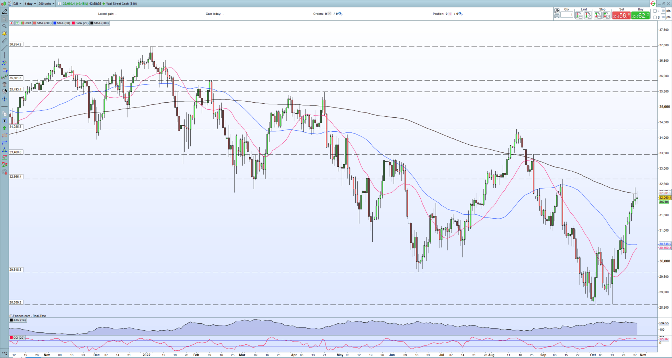Click the first Limit order button
Image resolution: width=672 pixels, height=358 pixels.
click(x=579, y=15)
